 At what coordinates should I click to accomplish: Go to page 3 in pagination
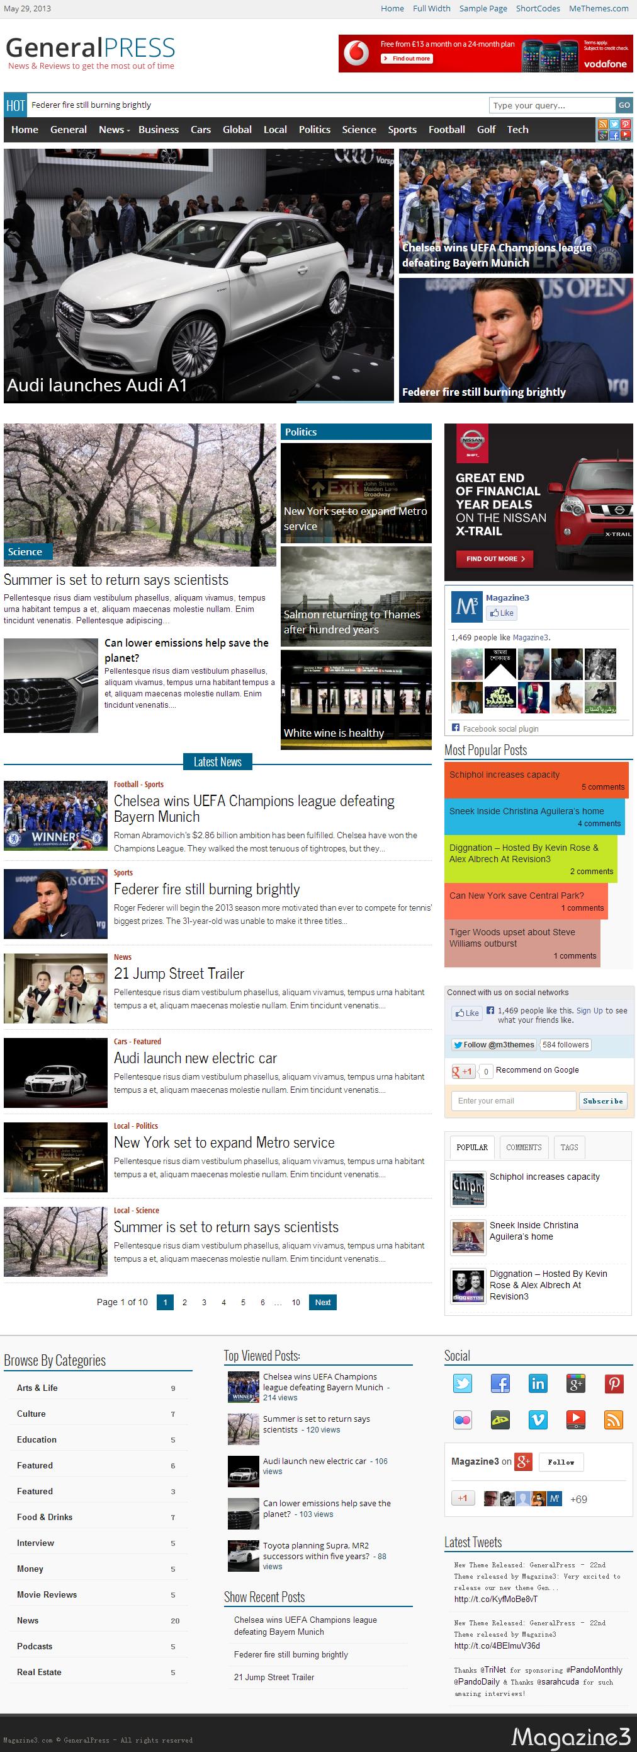tap(204, 1303)
